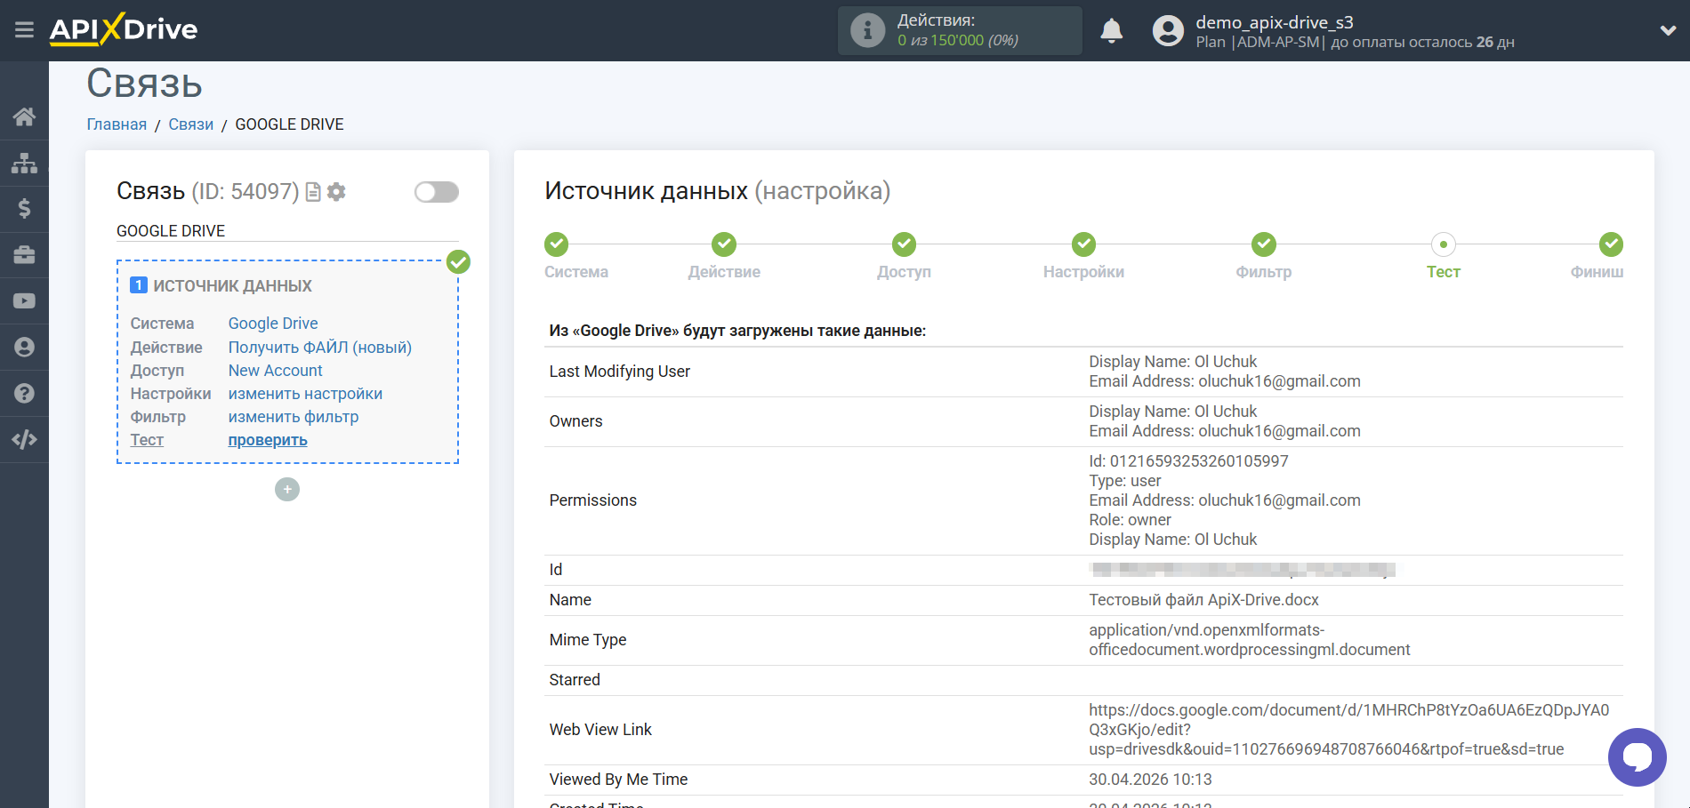The image size is (1690, 808).
Task: Open notifications bell
Action: [1111, 30]
